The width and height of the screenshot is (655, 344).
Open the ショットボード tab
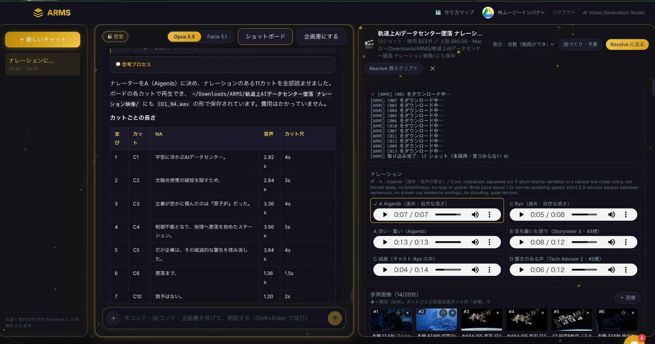[265, 36]
